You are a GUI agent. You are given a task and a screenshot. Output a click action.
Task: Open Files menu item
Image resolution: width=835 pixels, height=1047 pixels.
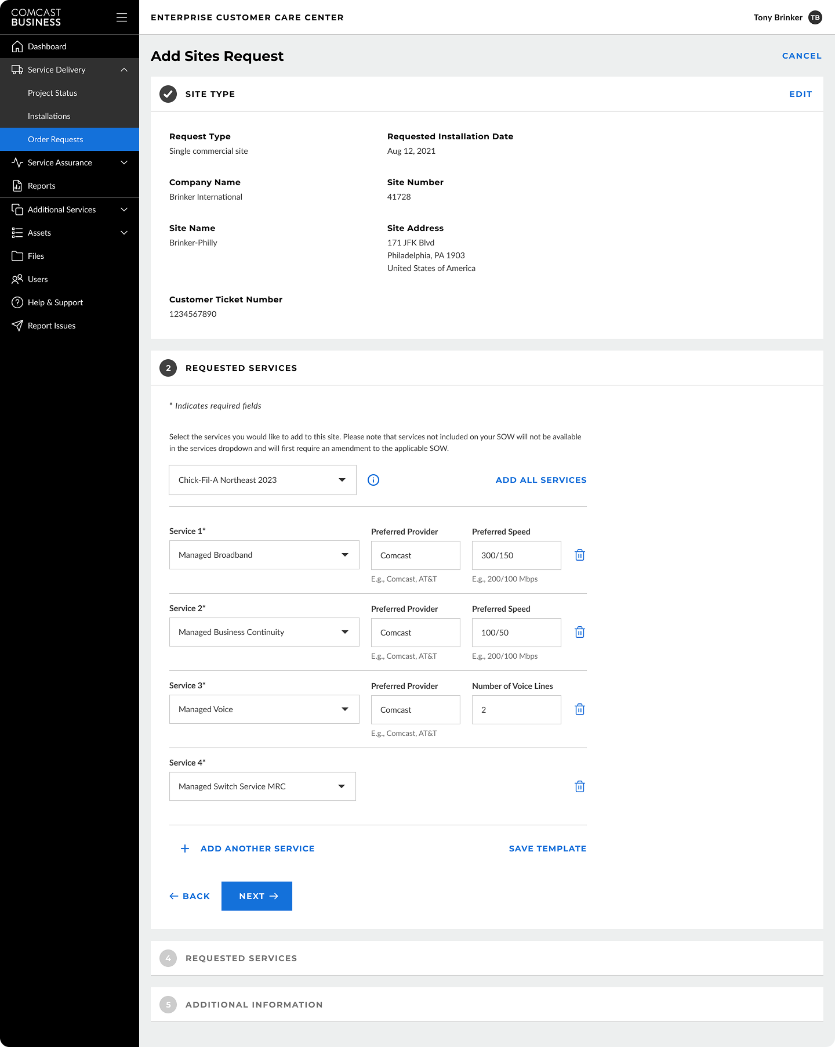70,256
